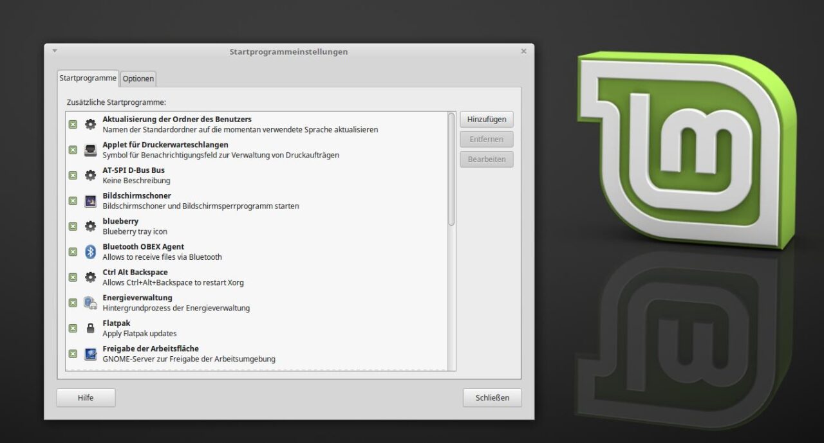Click the gear icon next to AT-SPI D-Bus Bus
Image resolution: width=824 pixels, height=443 pixels.
90,174
